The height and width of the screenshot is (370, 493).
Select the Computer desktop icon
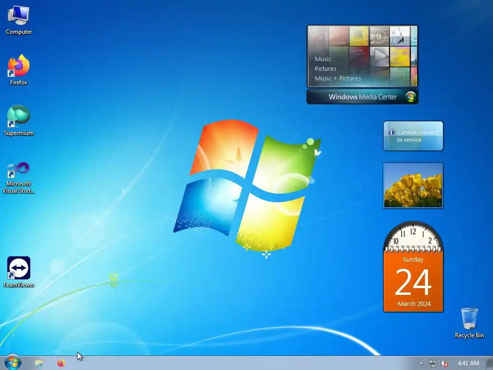(19, 20)
